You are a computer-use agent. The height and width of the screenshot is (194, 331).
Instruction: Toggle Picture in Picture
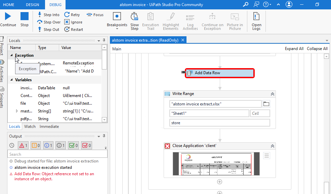(235, 21)
